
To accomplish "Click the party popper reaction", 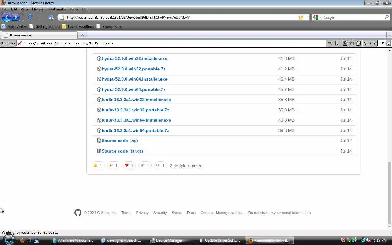I will click(x=114, y=165).
